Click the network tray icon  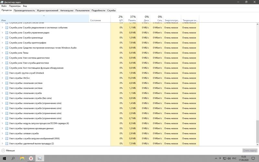pyautogui.click(x=225, y=158)
